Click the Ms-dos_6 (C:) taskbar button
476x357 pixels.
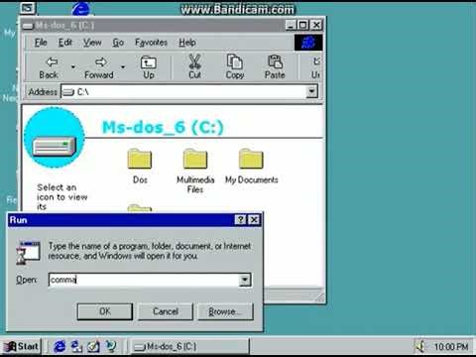[189, 346]
